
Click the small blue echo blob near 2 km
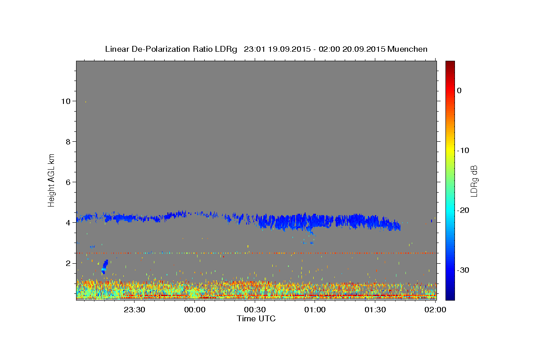104,266
